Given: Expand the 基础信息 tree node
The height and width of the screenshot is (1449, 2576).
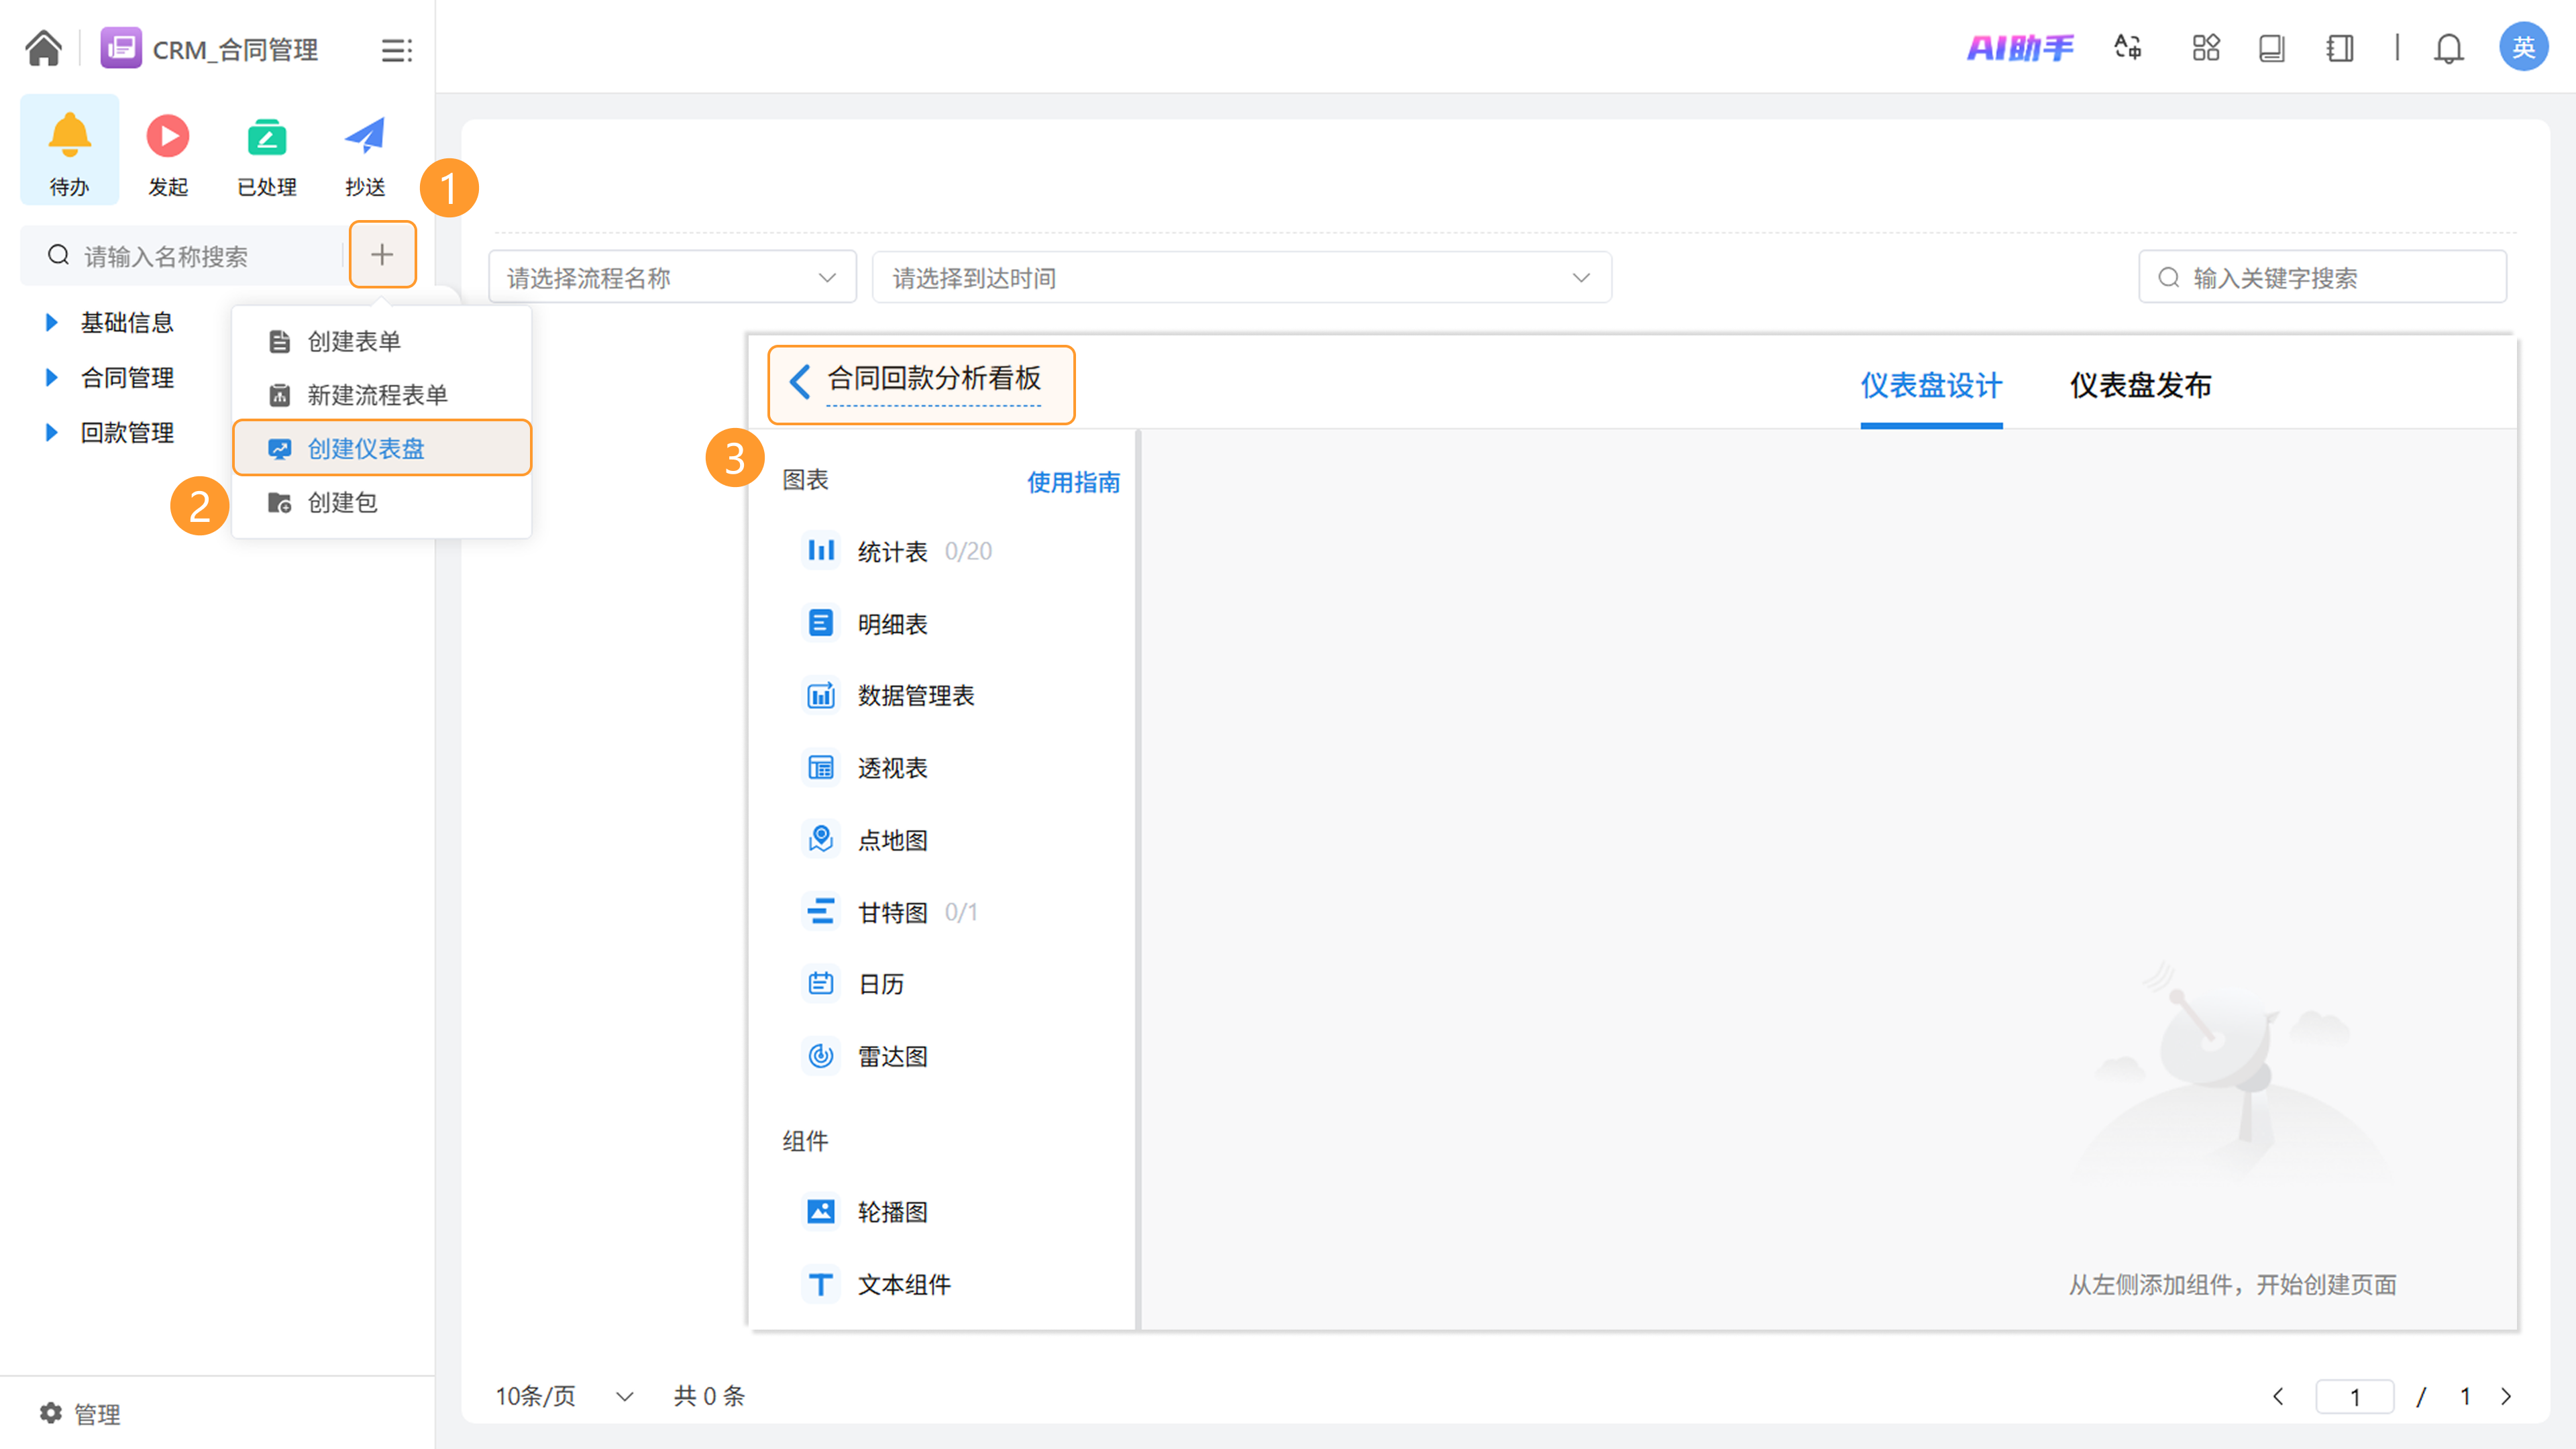Looking at the screenshot, I should (52, 322).
